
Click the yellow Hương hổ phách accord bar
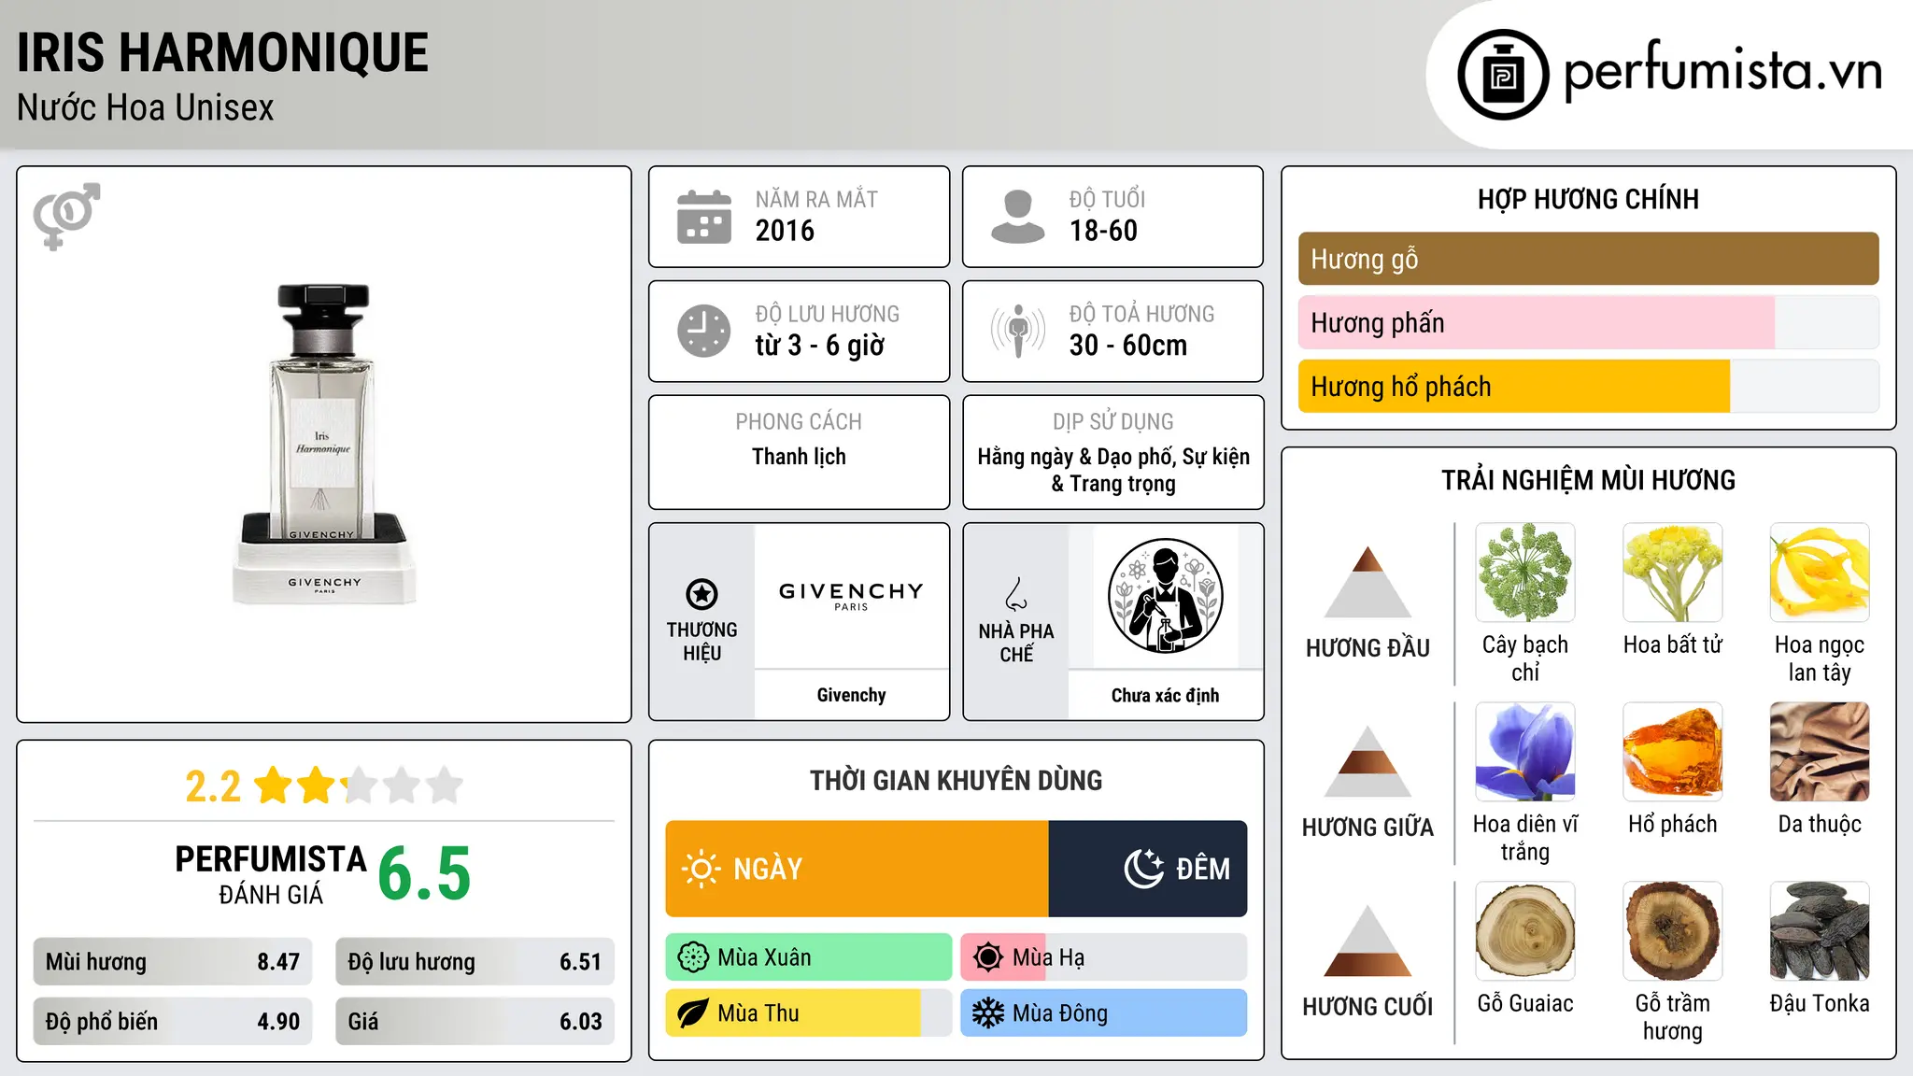coord(1514,387)
